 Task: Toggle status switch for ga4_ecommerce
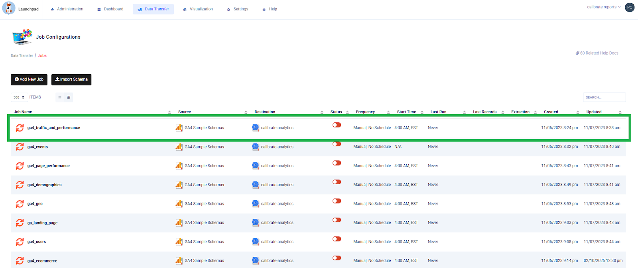point(337,258)
